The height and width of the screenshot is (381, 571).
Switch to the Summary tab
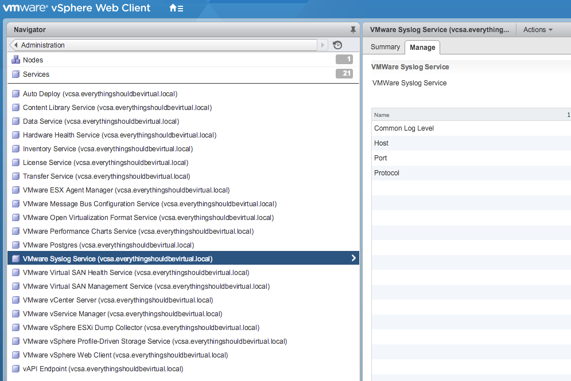click(x=385, y=47)
